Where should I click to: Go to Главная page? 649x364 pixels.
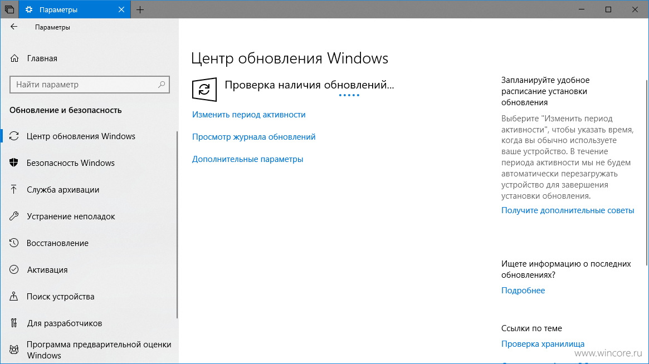(x=42, y=58)
